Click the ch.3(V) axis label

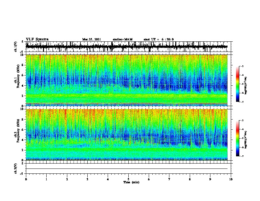(16, 168)
